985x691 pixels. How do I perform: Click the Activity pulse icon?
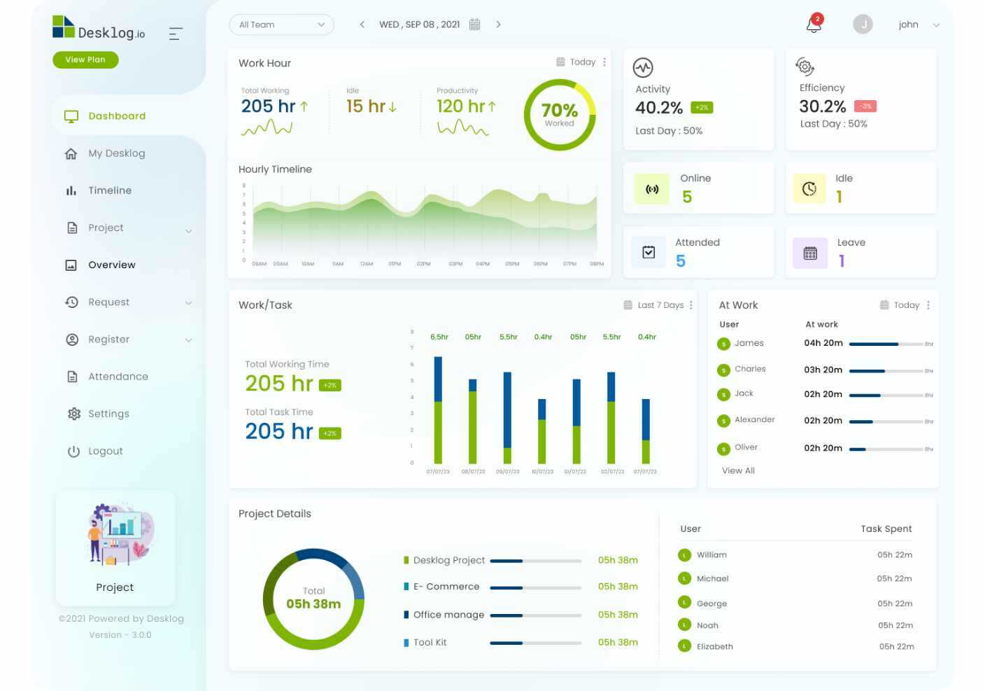(643, 67)
